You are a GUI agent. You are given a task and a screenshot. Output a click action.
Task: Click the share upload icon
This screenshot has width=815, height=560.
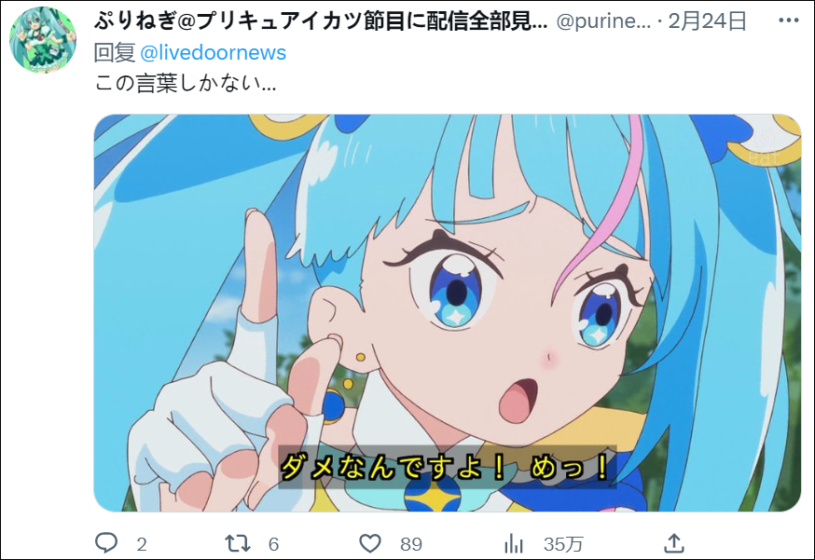[673, 543]
